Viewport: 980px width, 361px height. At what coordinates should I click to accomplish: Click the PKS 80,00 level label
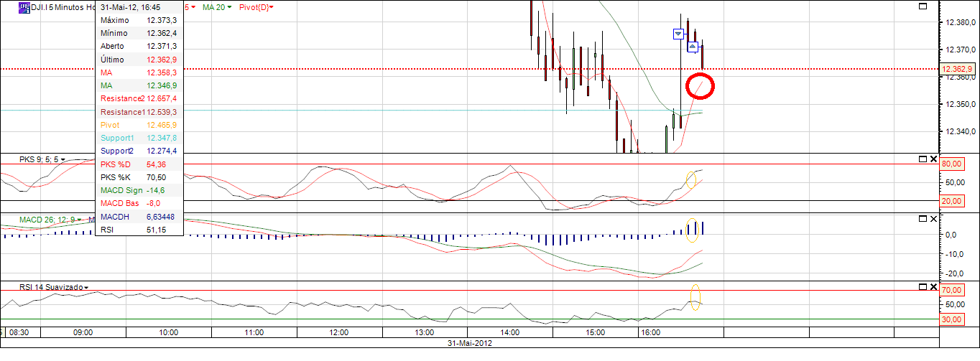tap(952, 164)
